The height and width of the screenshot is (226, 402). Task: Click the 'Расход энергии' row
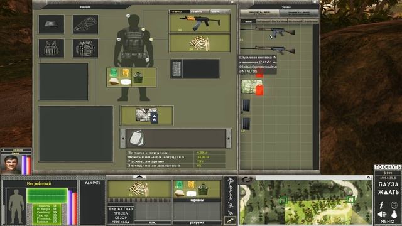[176, 161]
